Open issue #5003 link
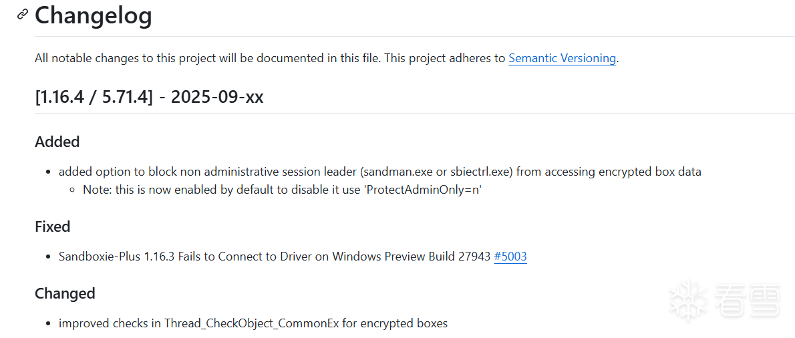795x338 pixels. 510,257
